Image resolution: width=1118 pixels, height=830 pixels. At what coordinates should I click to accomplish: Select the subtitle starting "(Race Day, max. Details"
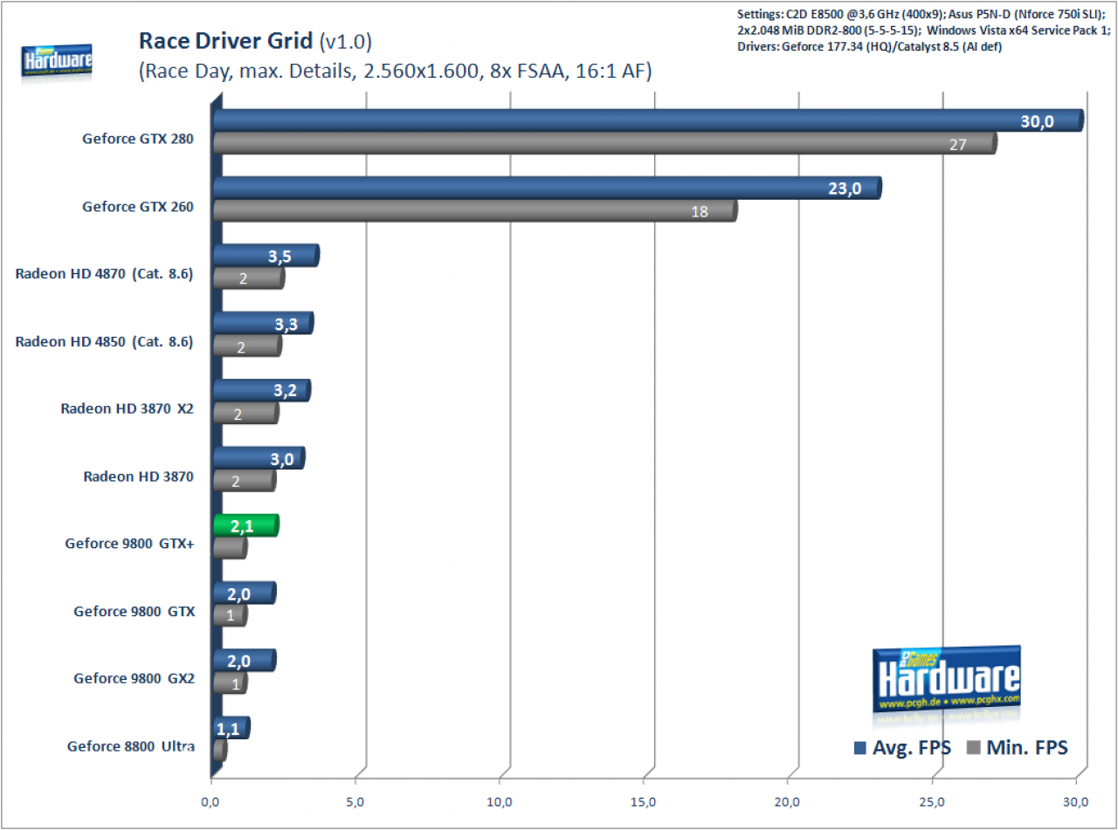click(x=395, y=72)
